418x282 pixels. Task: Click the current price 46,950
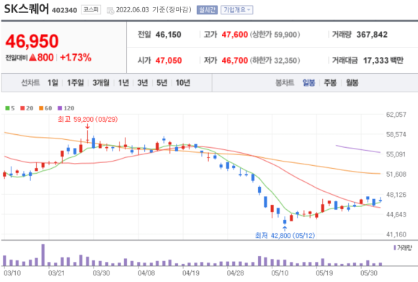32,41
